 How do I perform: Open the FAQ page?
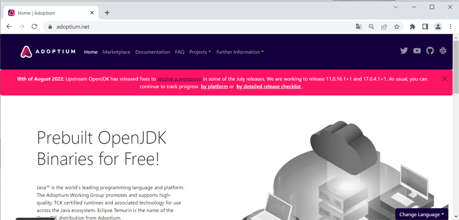[180, 52]
